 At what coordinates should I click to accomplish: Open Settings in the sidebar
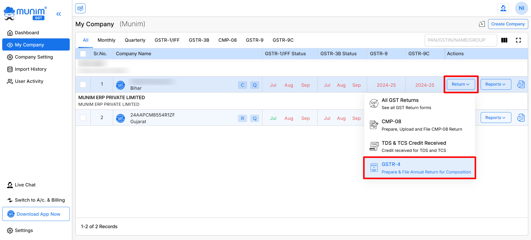pos(24,230)
